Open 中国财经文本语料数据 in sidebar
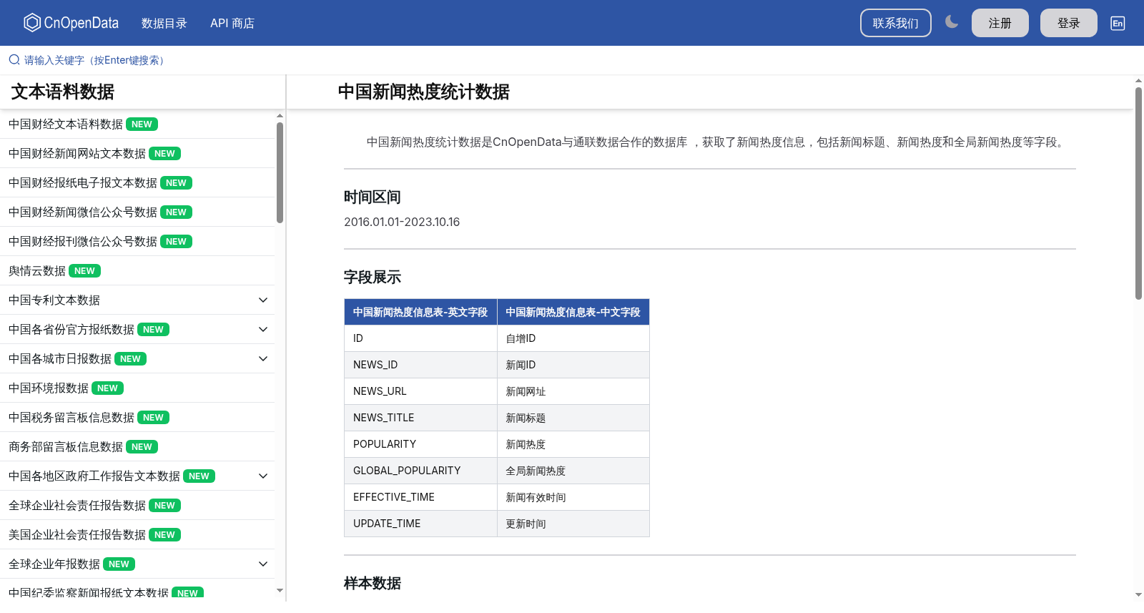1144x613 pixels. [66, 124]
